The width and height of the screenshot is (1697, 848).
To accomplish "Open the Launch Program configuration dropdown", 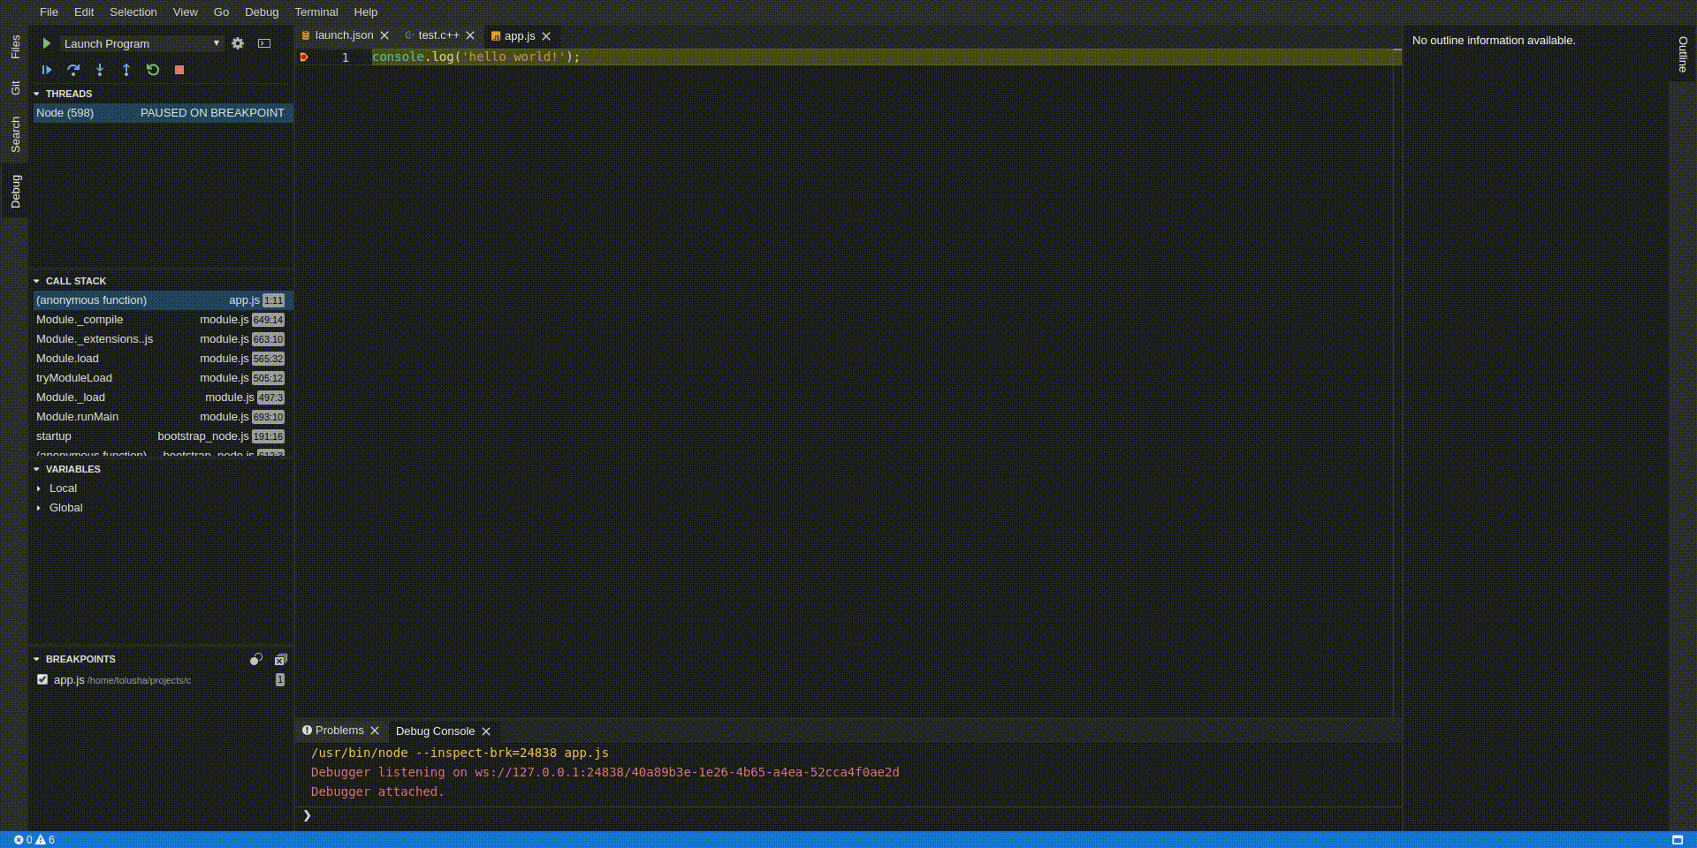I will point(141,43).
